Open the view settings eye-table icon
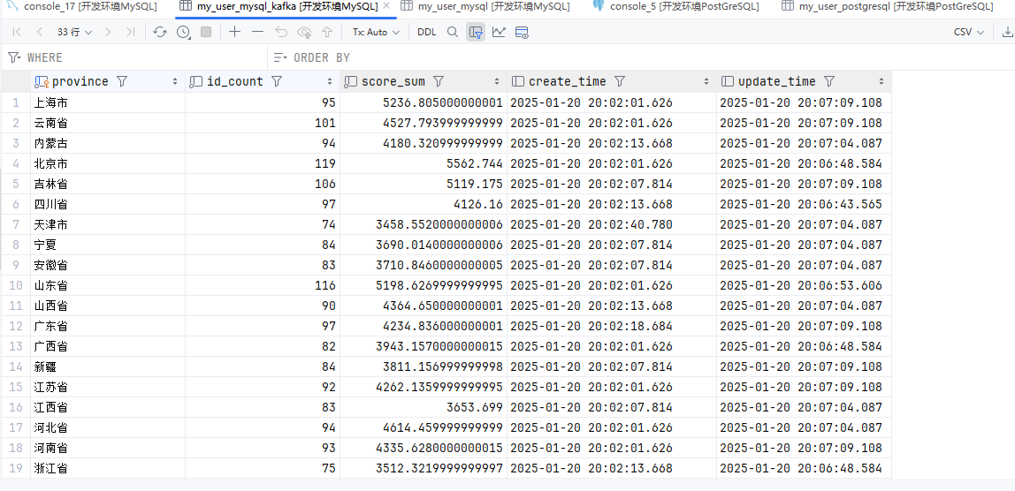1015x491 pixels. (x=522, y=32)
